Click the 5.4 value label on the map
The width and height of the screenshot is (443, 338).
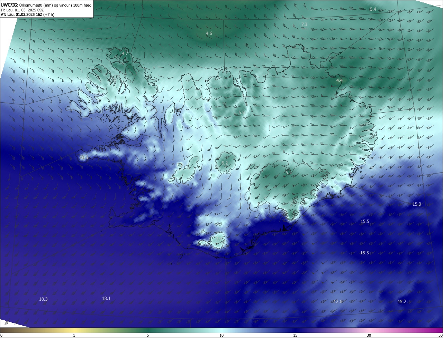(x=373, y=9)
